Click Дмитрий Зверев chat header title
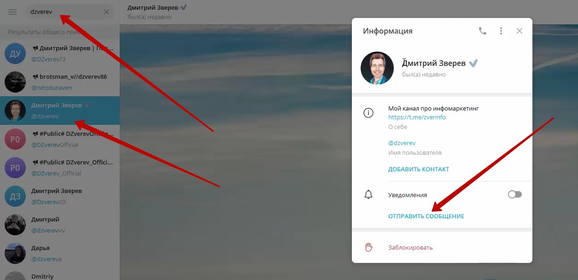Image resolution: width=578 pixels, height=280 pixels. tap(153, 7)
